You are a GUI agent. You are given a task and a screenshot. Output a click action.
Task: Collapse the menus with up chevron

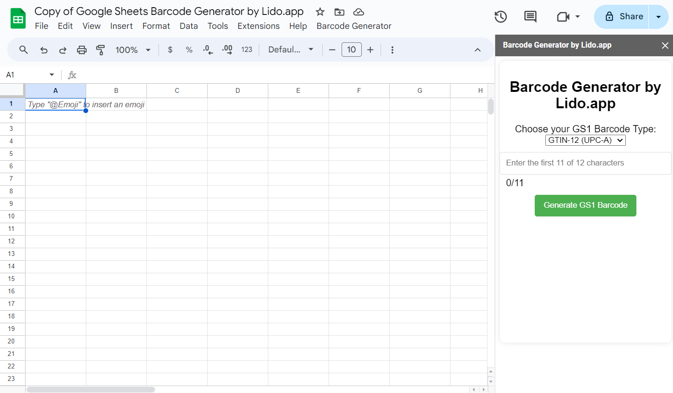(477, 50)
